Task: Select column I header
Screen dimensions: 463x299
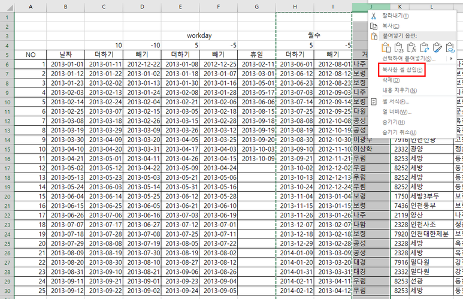Action: (x=333, y=7)
